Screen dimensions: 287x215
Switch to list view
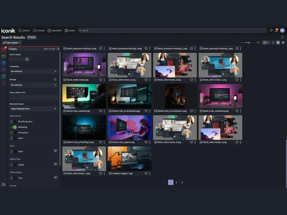pyautogui.click(x=273, y=42)
